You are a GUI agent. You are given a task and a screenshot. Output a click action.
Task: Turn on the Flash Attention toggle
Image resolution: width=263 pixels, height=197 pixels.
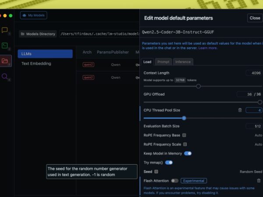click(x=174, y=181)
